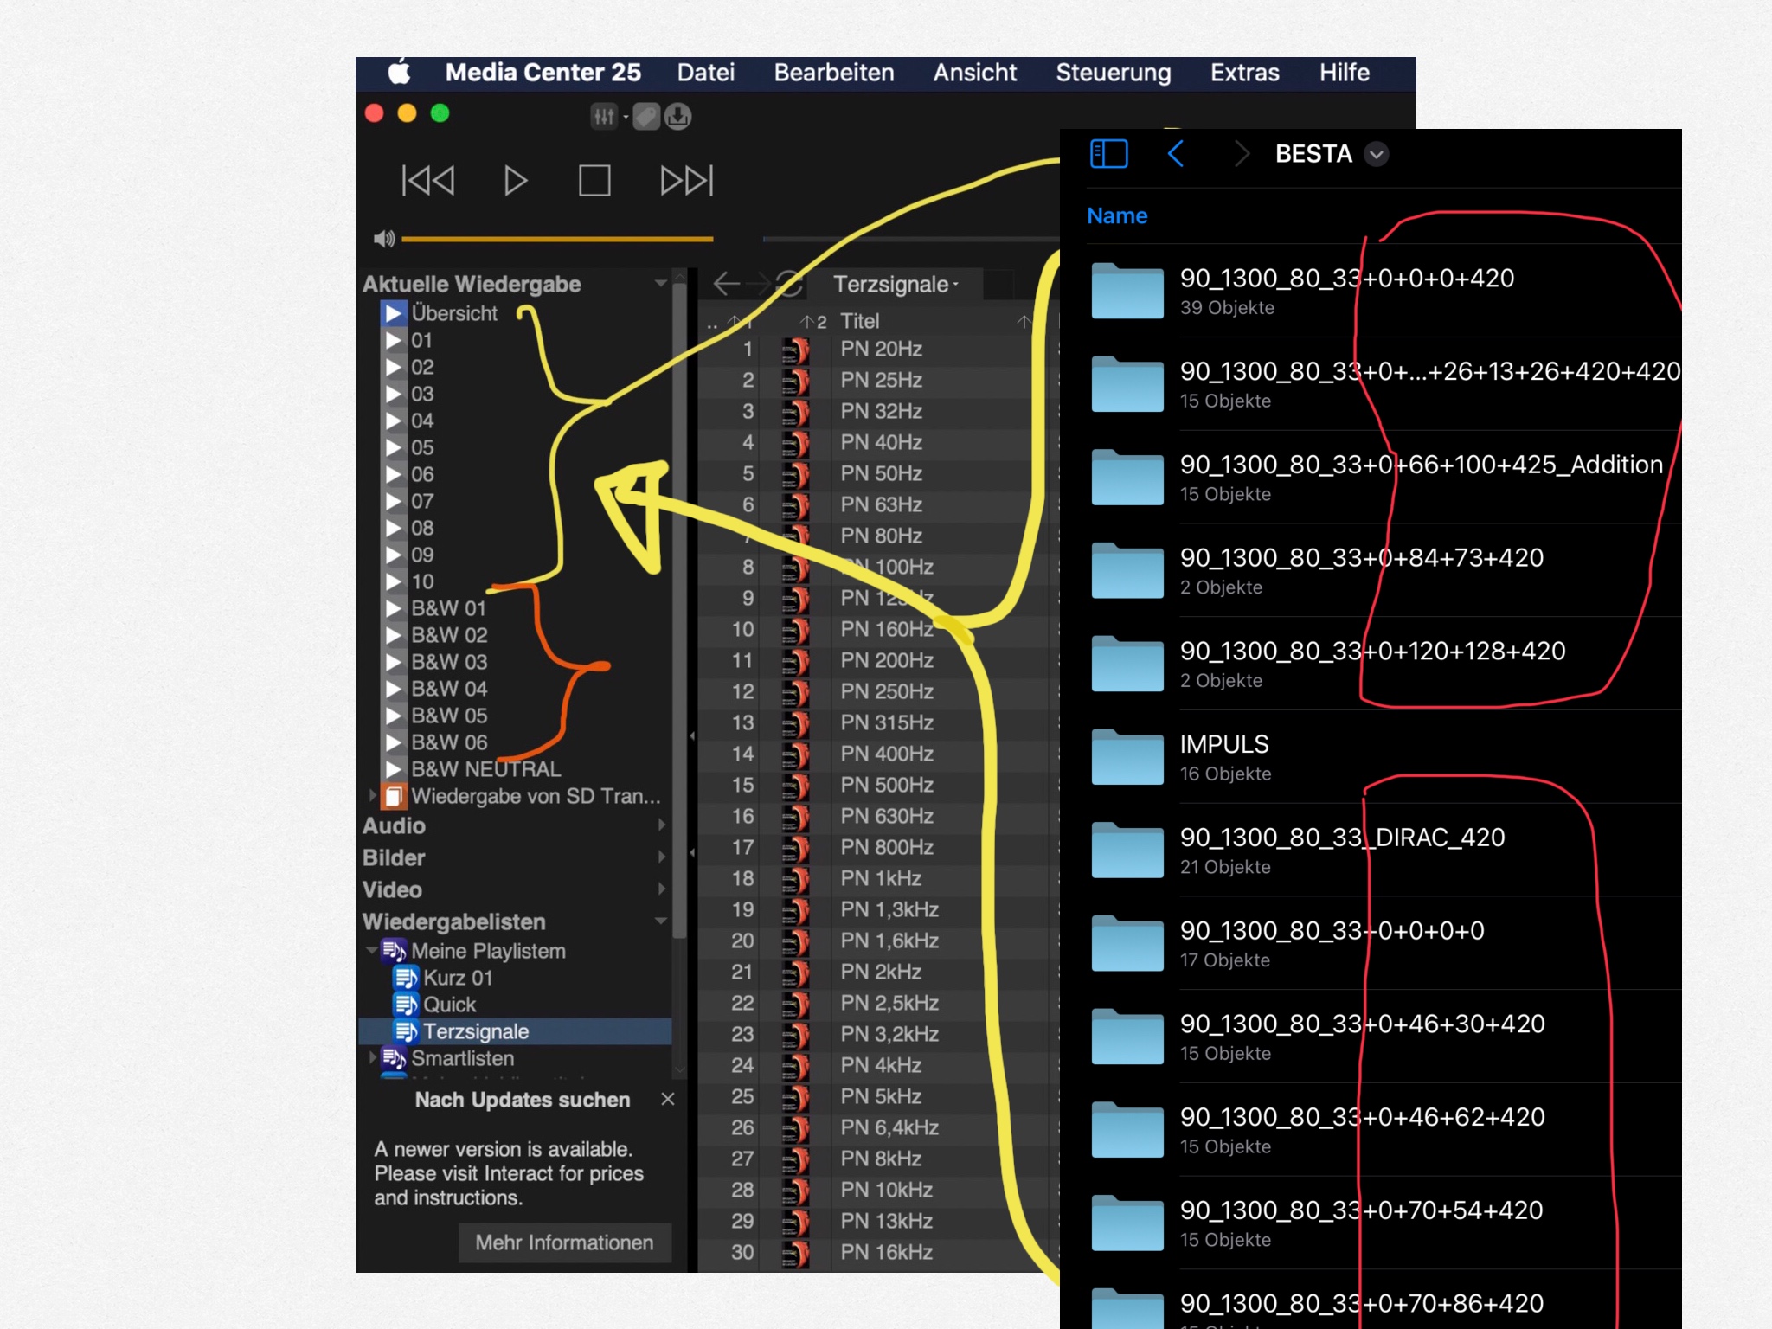Select B&W 01 zone

448,608
